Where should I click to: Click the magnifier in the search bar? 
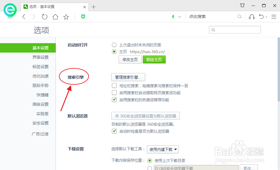coord(240,17)
